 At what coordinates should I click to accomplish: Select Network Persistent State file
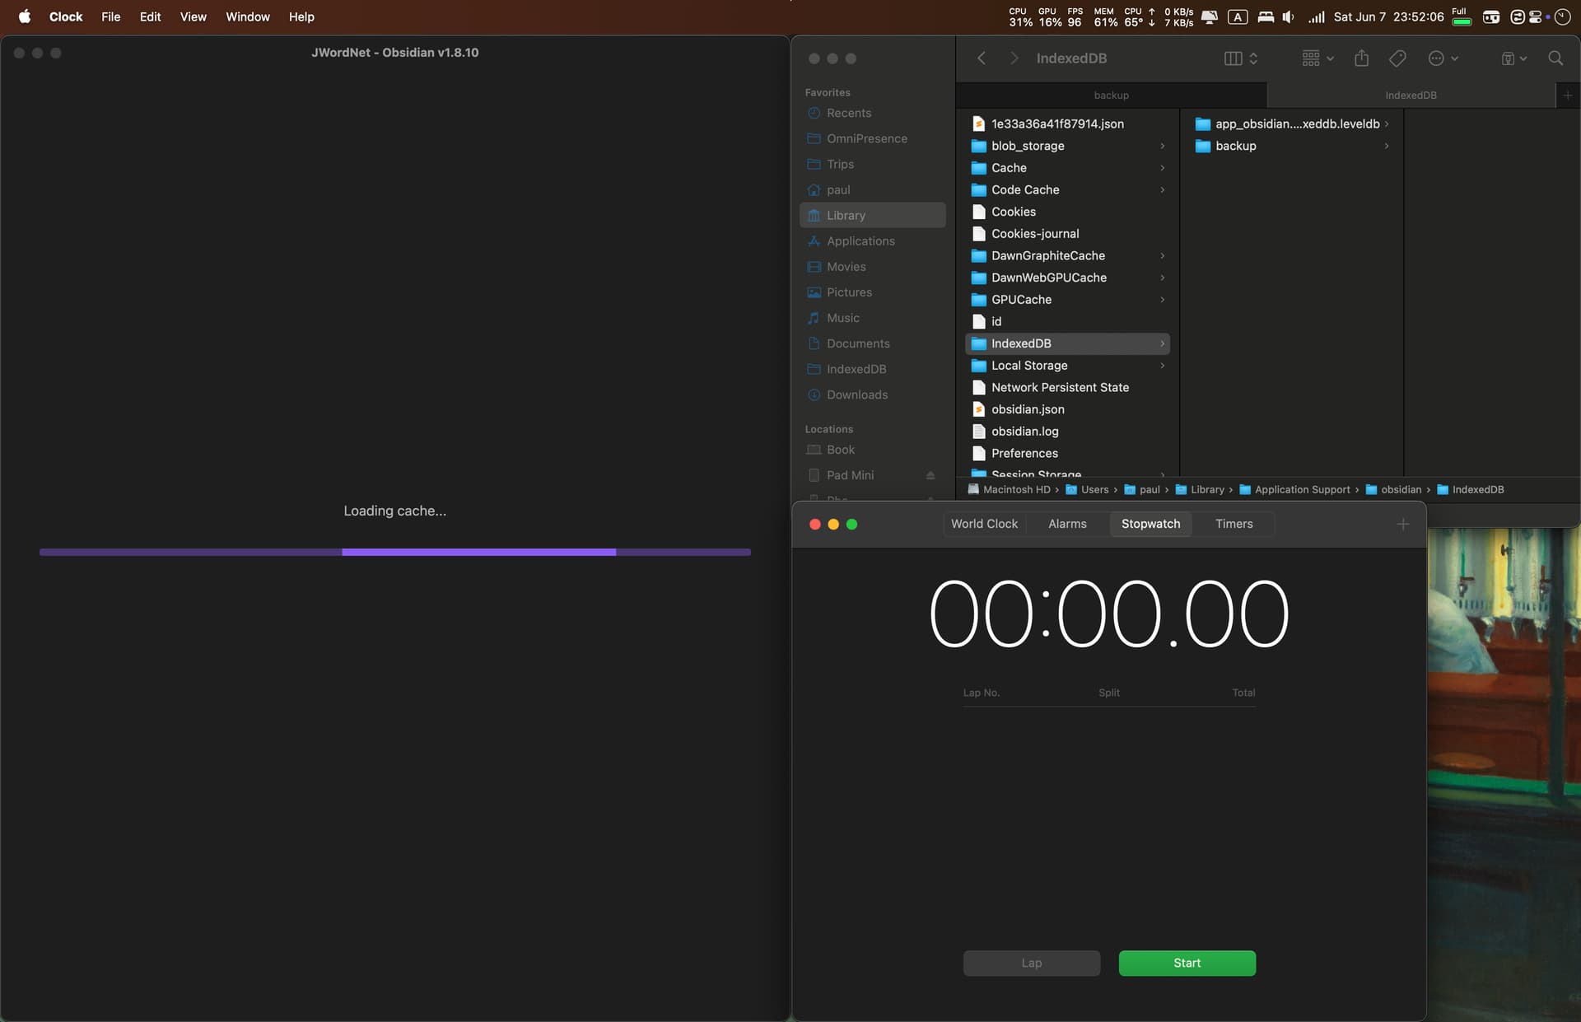point(1068,387)
